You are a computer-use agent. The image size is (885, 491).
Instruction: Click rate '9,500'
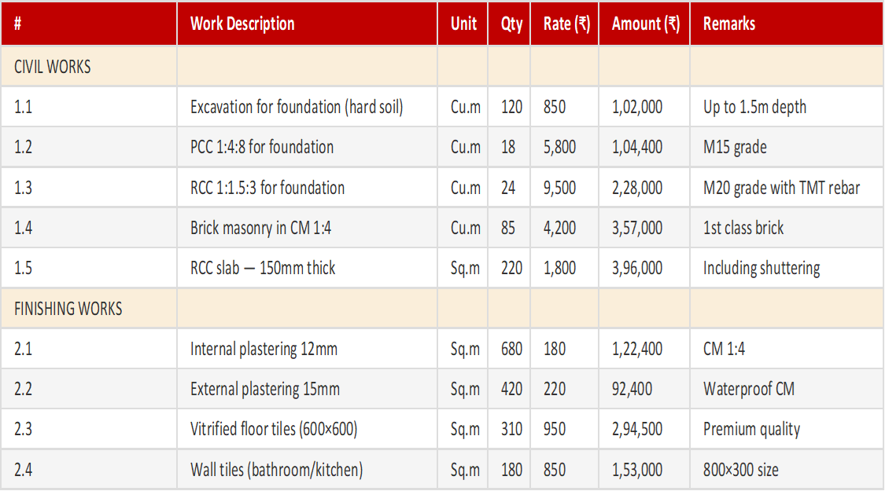point(559,188)
